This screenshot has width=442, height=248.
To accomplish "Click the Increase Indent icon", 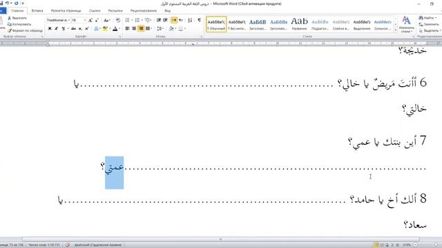I will click(x=166, y=20).
